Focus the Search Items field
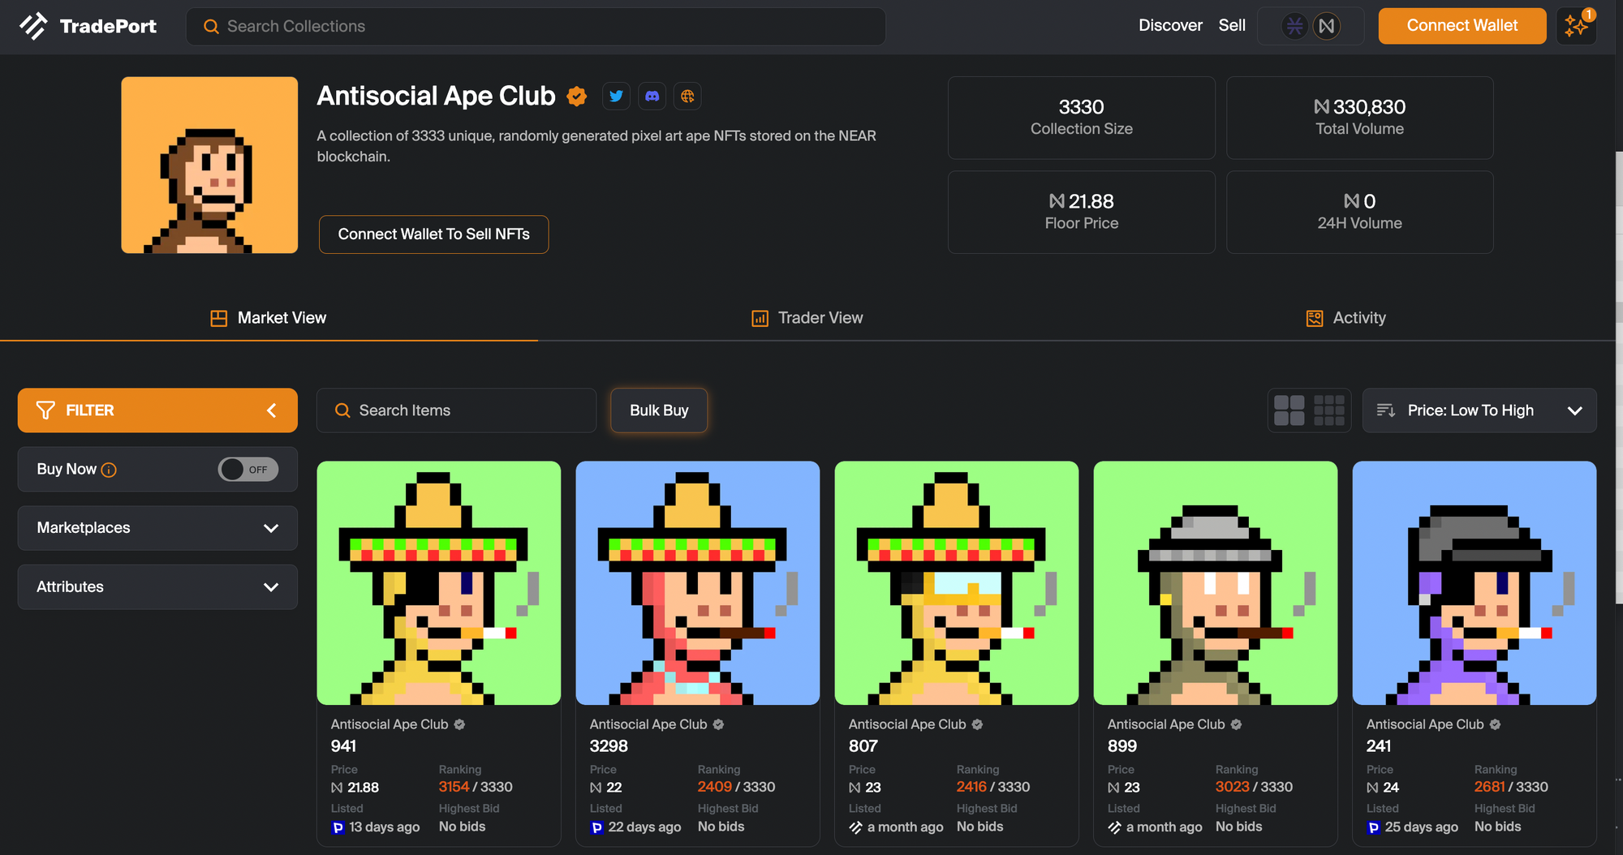1623x855 pixels. click(457, 410)
